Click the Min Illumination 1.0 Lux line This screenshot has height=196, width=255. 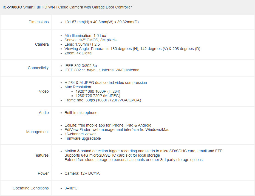click(x=85, y=36)
